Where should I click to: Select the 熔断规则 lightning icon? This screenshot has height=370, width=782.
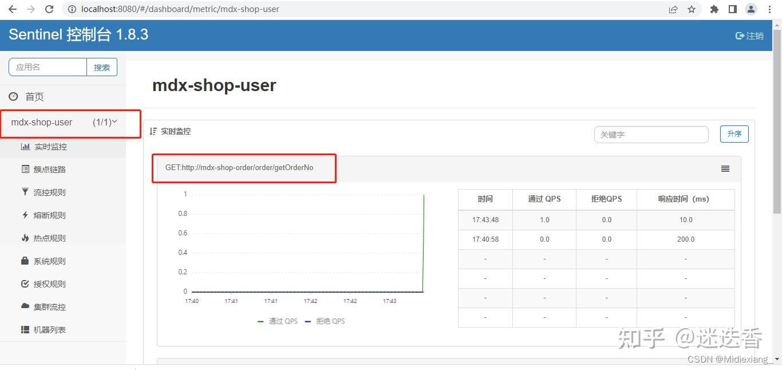point(24,215)
